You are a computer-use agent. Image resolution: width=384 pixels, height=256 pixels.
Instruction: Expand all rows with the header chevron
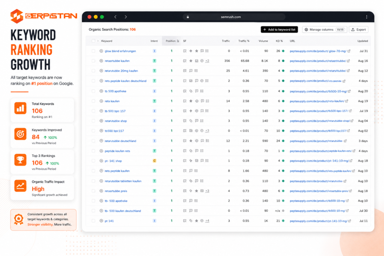98,41
